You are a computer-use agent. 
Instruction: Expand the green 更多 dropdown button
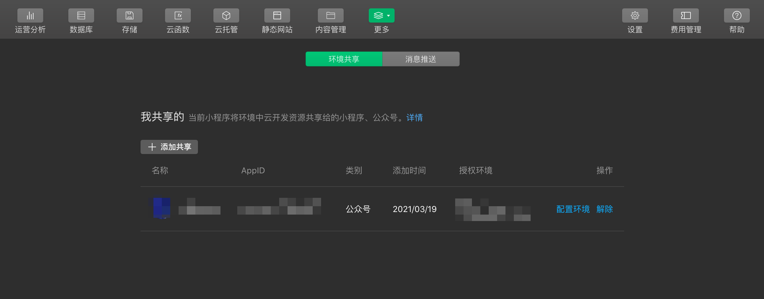tap(382, 15)
